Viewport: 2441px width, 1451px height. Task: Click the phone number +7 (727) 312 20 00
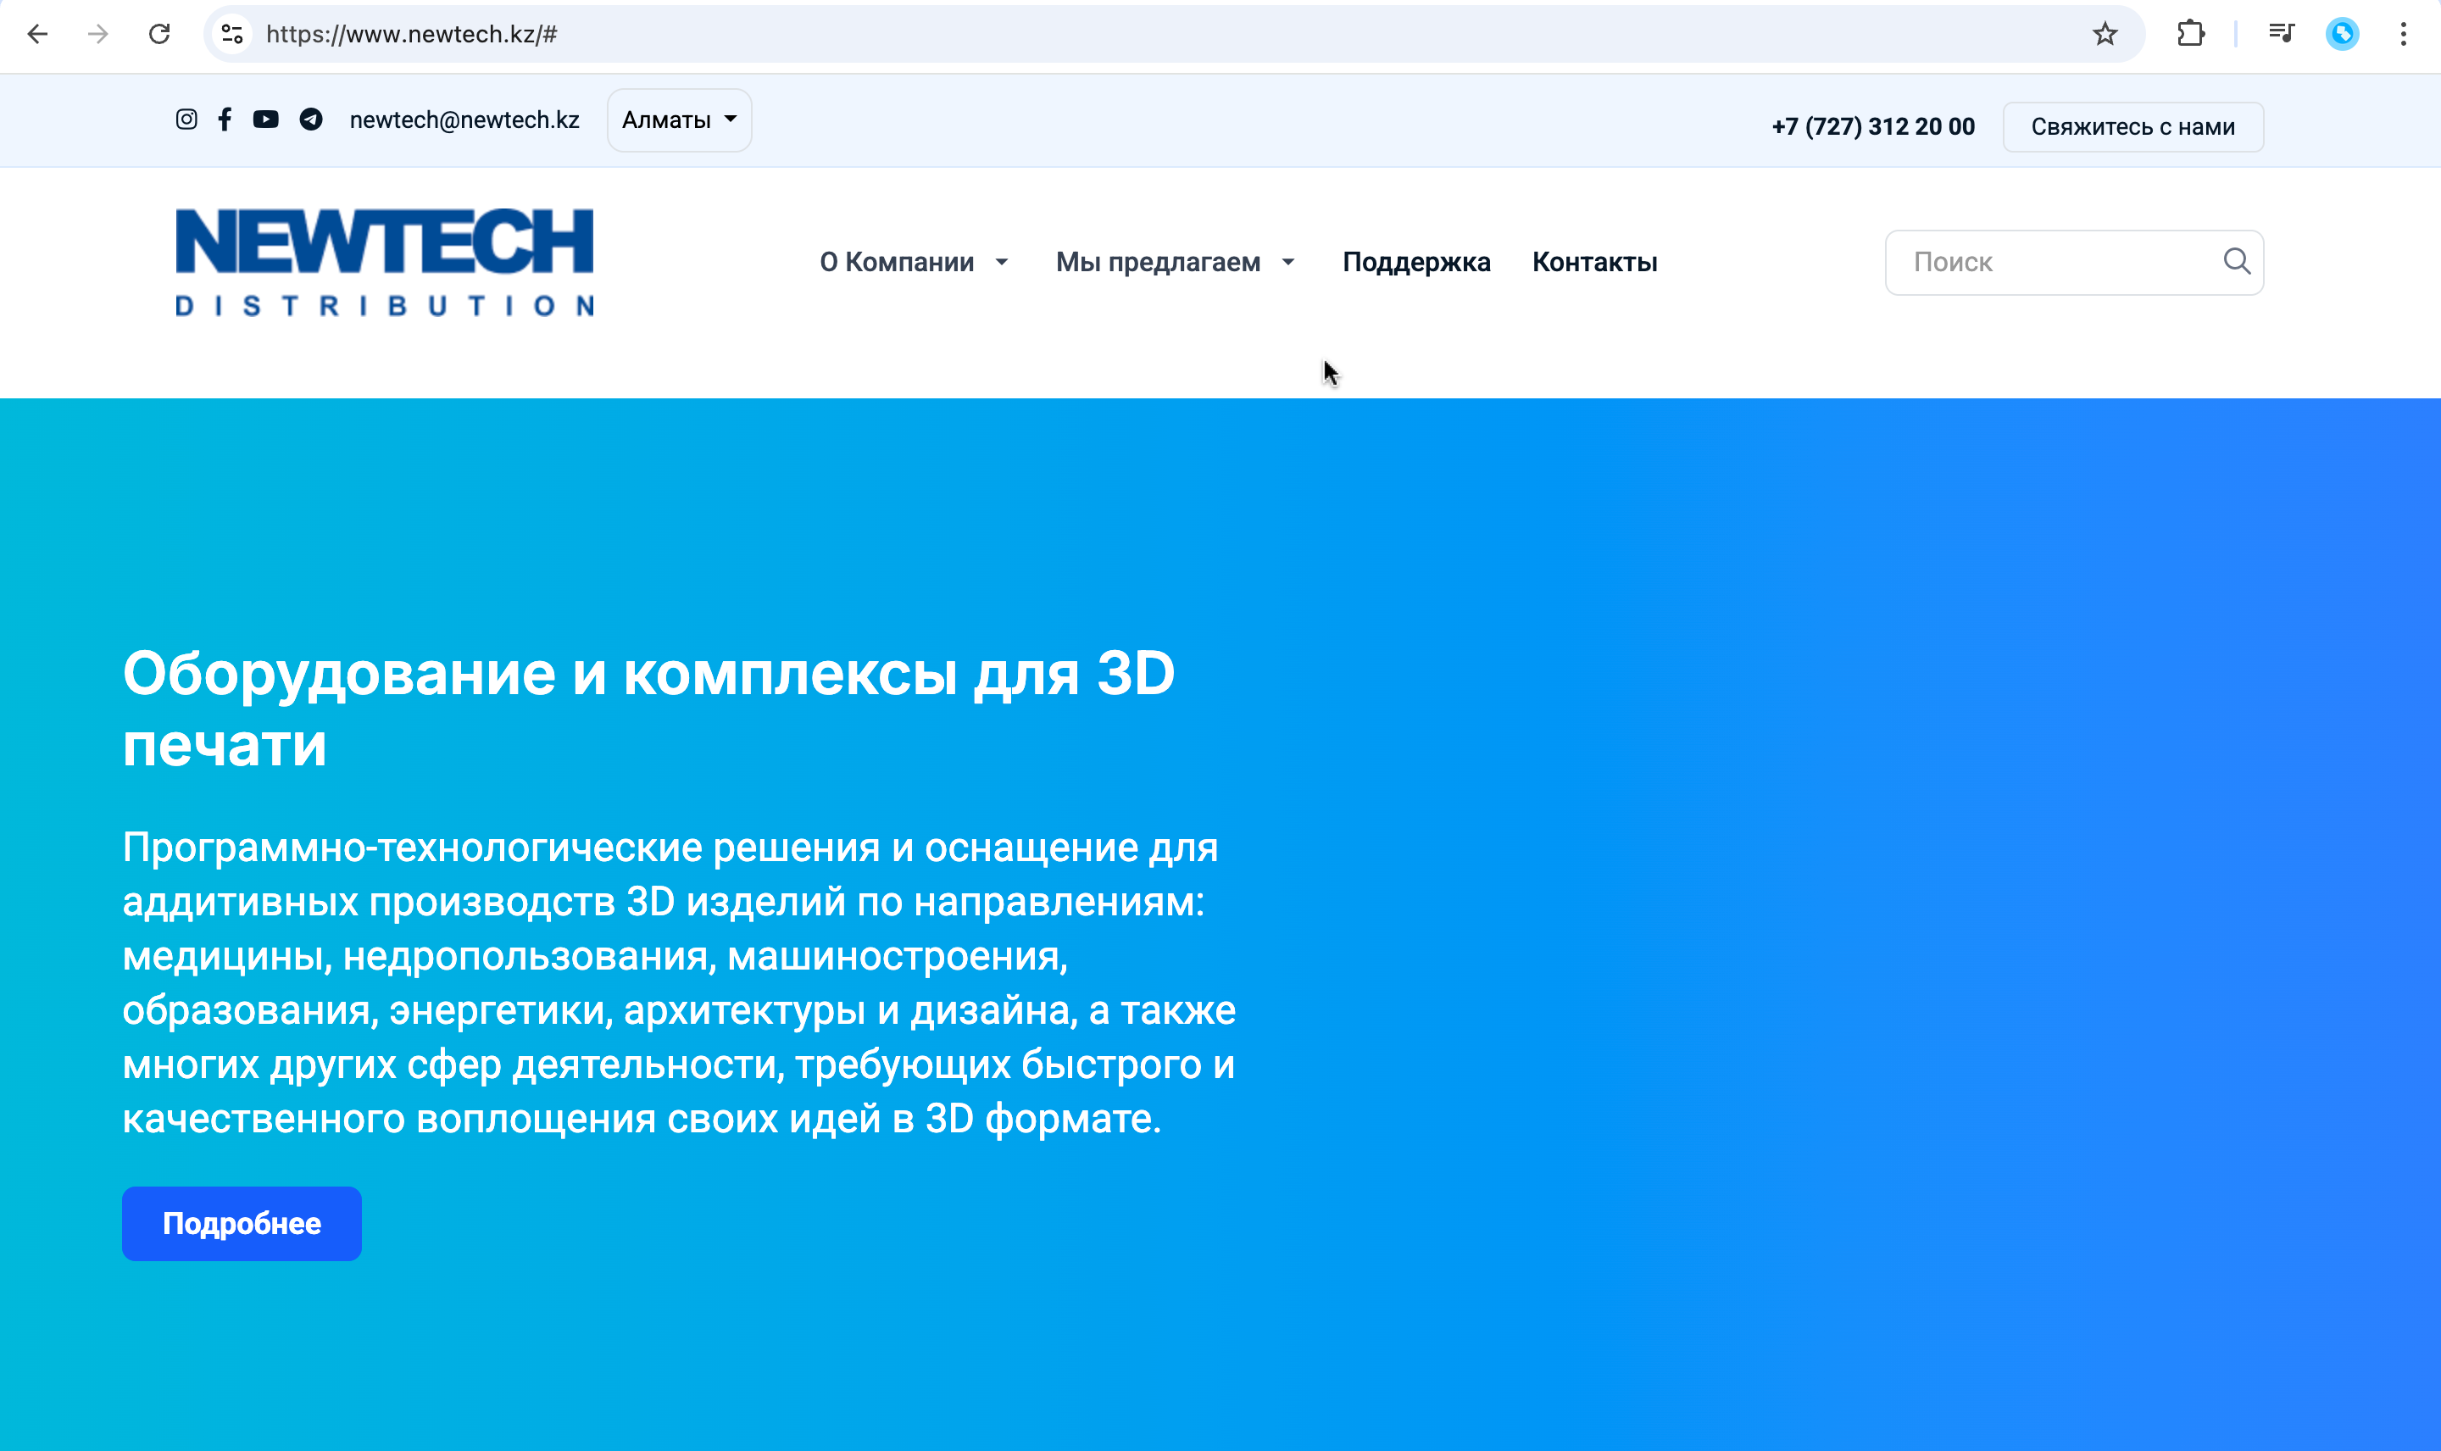(x=1872, y=126)
